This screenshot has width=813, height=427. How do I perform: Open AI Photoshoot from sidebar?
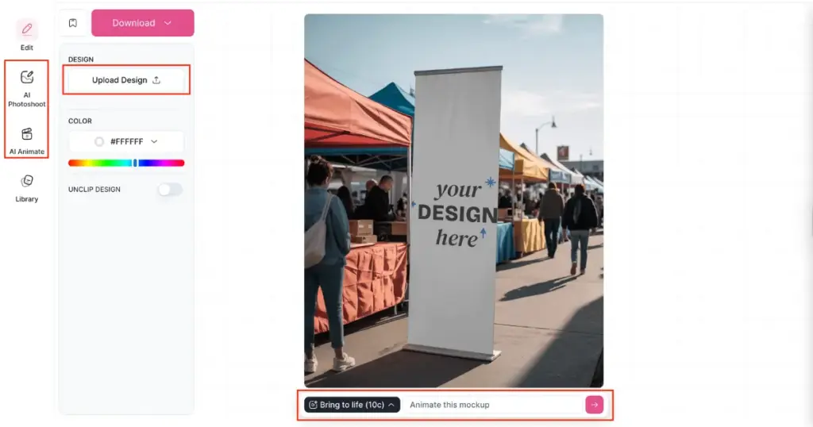[x=27, y=78]
